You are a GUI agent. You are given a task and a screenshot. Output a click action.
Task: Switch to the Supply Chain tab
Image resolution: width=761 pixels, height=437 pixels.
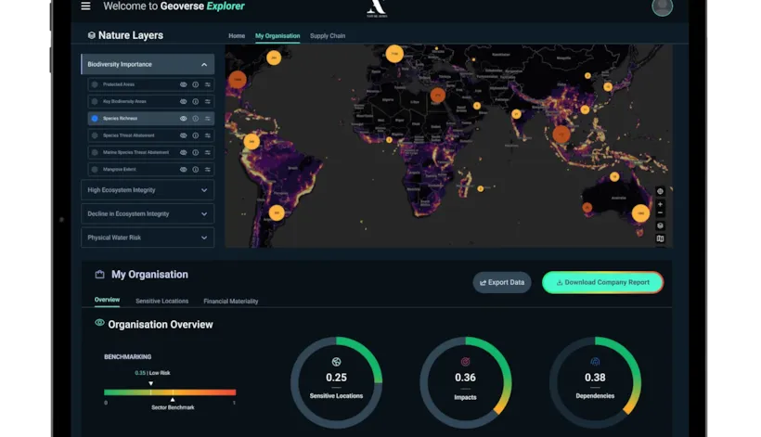click(x=327, y=36)
